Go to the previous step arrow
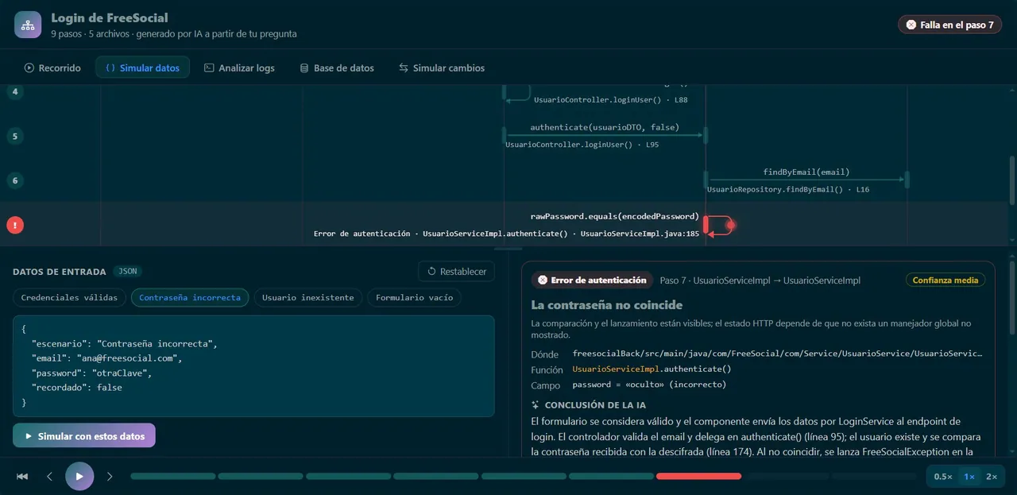Viewport: 1017px width, 495px height. click(49, 476)
